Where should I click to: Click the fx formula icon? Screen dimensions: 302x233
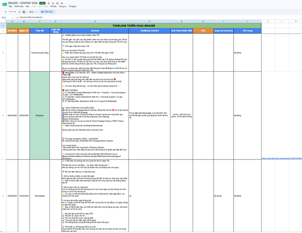click(x=17, y=17)
